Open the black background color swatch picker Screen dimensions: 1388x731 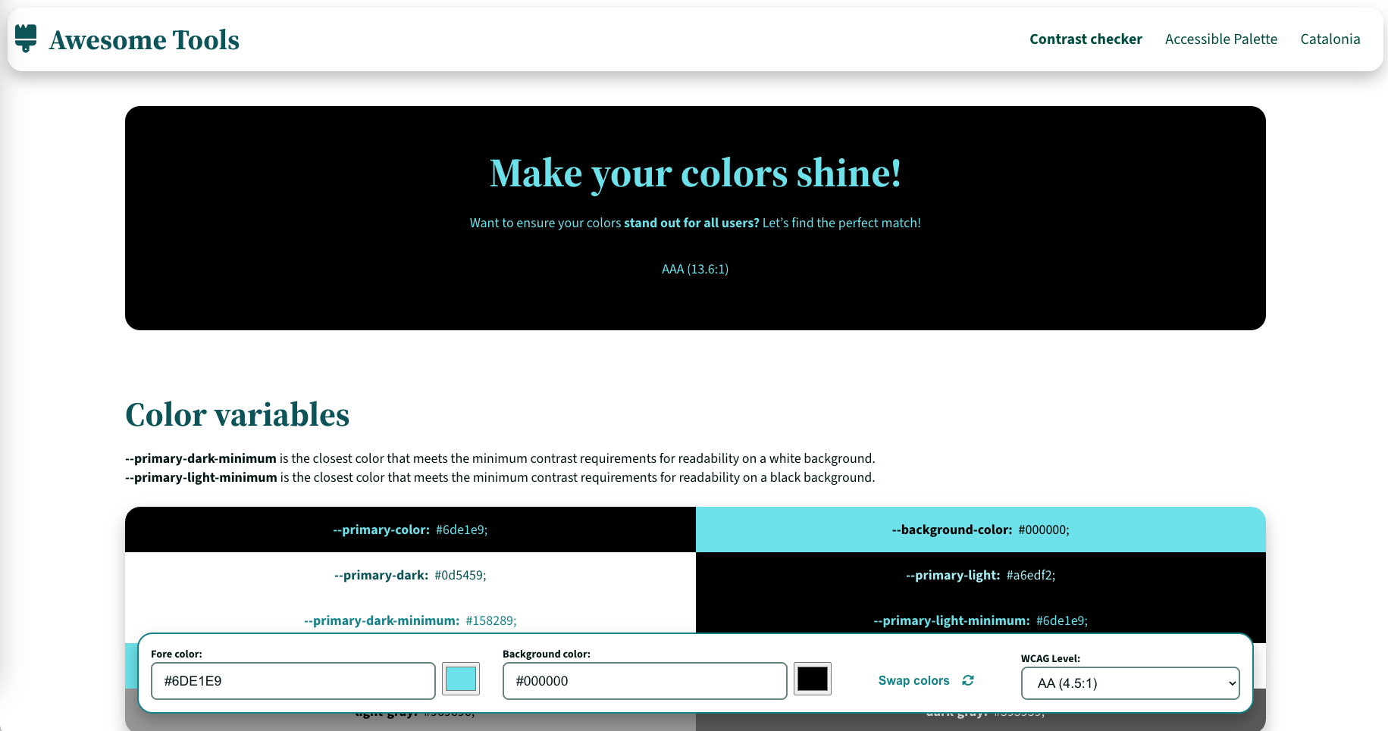tap(812, 679)
